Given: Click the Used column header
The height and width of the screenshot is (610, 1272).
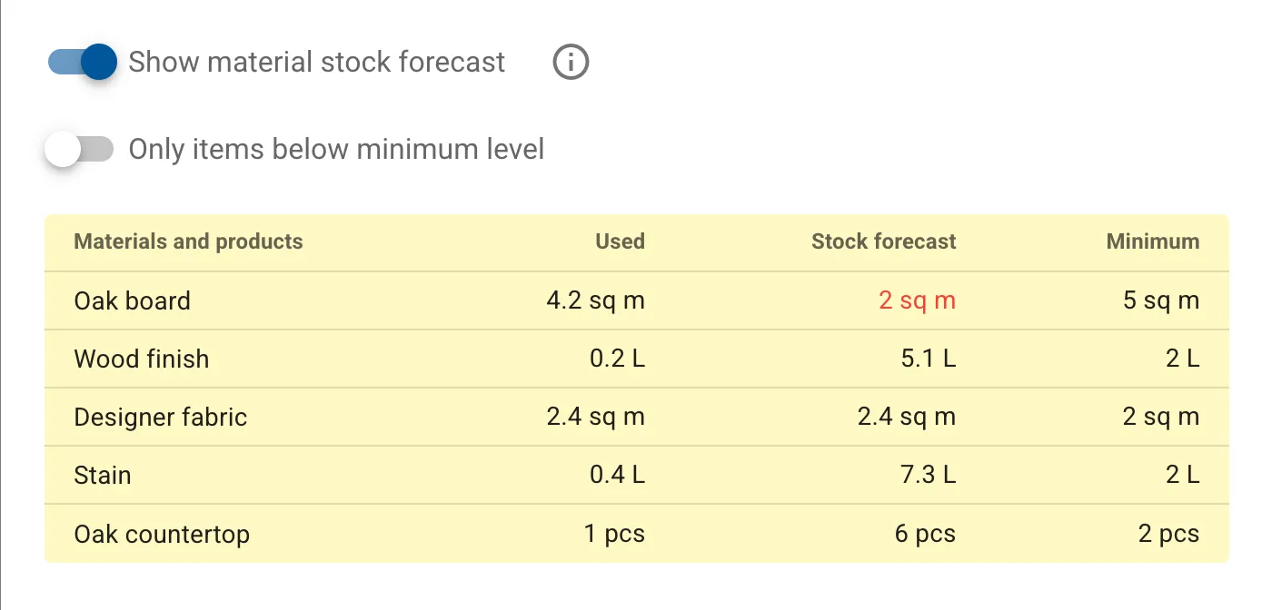Looking at the screenshot, I should tap(620, 241).
